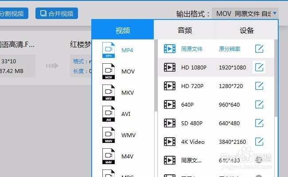This screenshot has height=177, width=288.
Task: Click the conversion arrow icon
Action: pyautogui.click(x=52, y=65)
